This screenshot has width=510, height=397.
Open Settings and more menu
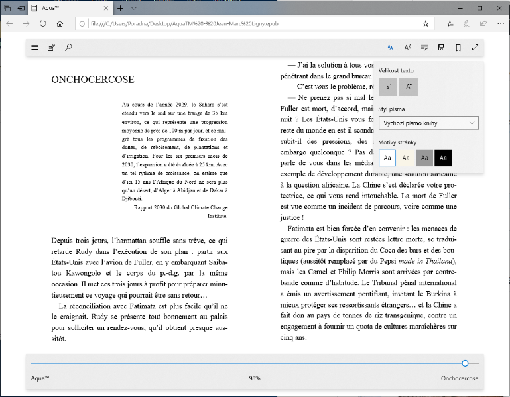point(501,23)
